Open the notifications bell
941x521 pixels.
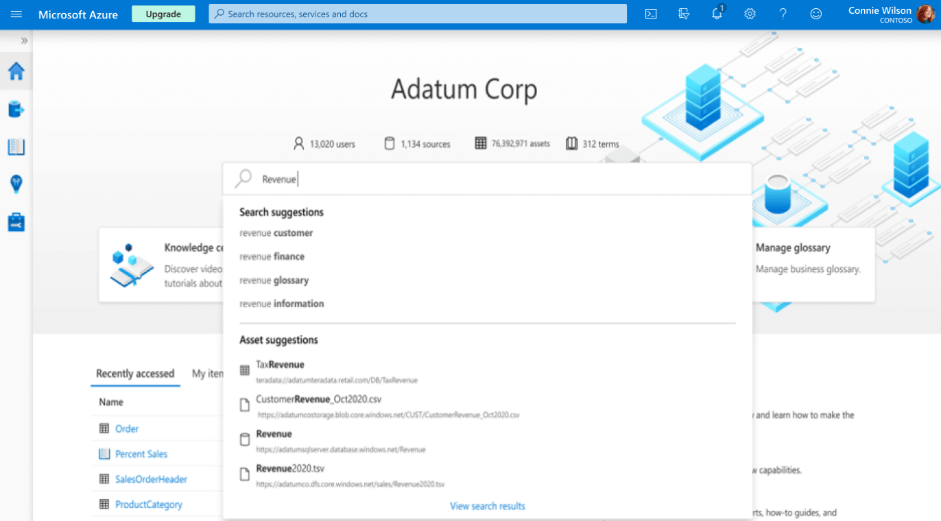click(717, 14)
